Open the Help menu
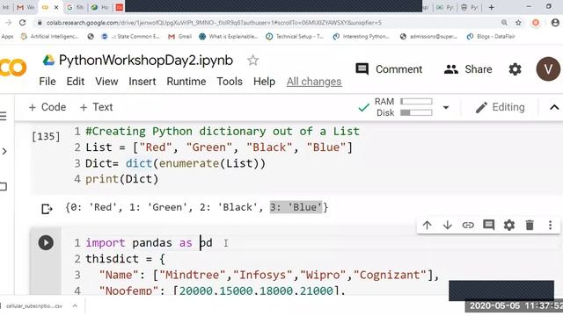563x316 pixels. [x=264, y=82]
